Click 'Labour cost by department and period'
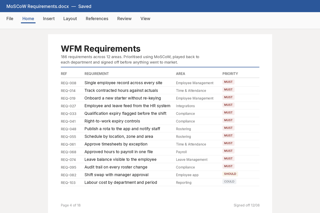320x213 pixels. click(x=121, y=182)
